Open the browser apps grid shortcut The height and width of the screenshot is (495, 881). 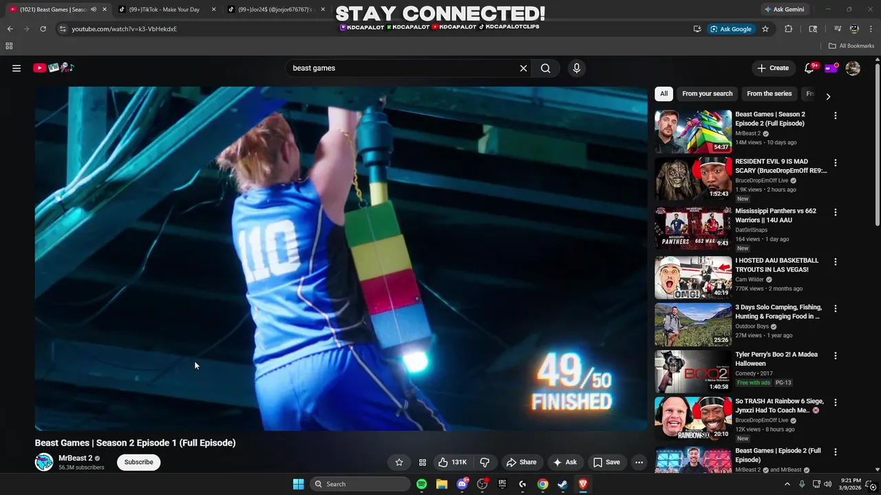click(x=9, y=46)
